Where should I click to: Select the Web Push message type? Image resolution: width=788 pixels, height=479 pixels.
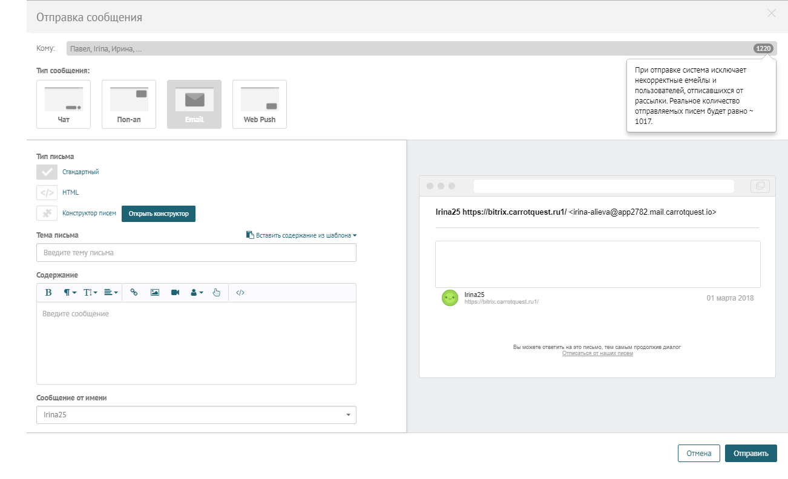pos(260,104)
